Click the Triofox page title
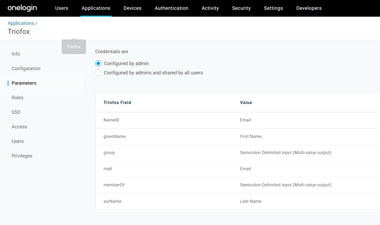The width and height of the screenshot is (380, 225). (x=19, y=31)
